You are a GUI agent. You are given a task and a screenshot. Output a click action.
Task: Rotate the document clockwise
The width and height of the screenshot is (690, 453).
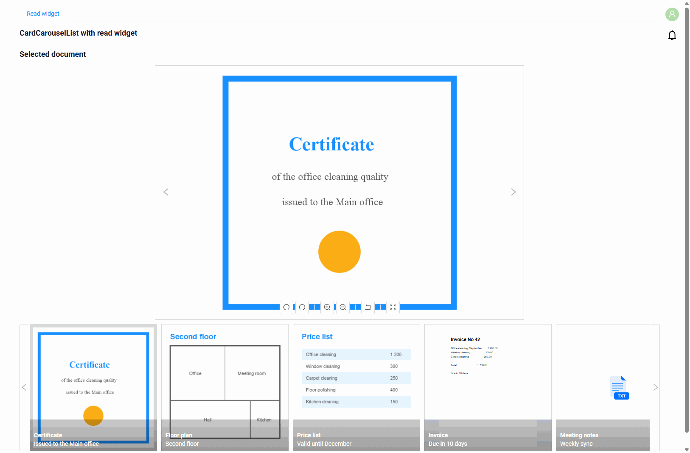[x=302, y=307]
